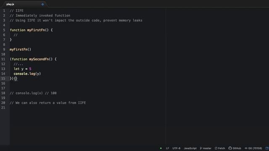The height and width of the screenshot is (151, 269).
Task: Click the 'prevent memory leaks' comment text
Action: (123, 21)
